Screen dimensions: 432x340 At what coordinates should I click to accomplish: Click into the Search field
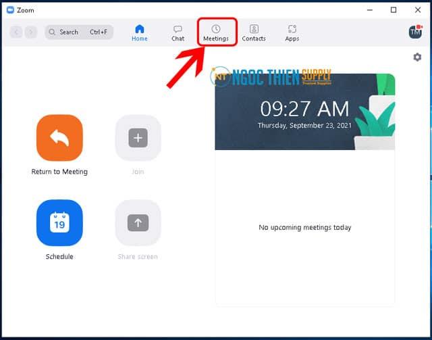79,32
